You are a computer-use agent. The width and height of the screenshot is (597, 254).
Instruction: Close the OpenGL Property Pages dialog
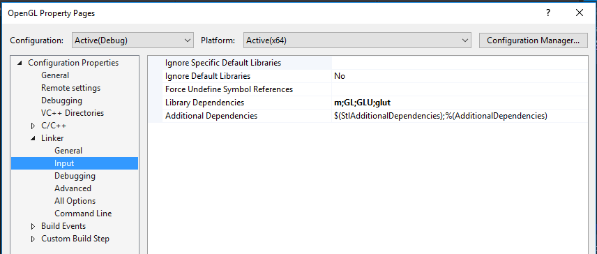tap(580, 13)
